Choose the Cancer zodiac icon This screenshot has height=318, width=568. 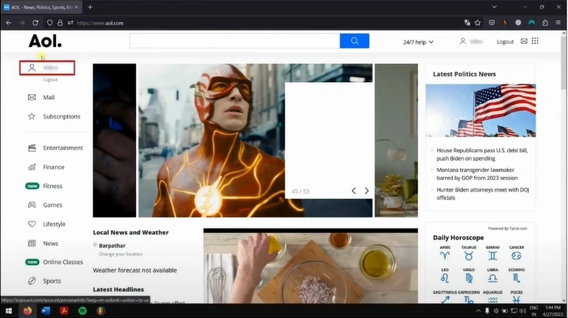pyautogui.click(x=516, y=253)
